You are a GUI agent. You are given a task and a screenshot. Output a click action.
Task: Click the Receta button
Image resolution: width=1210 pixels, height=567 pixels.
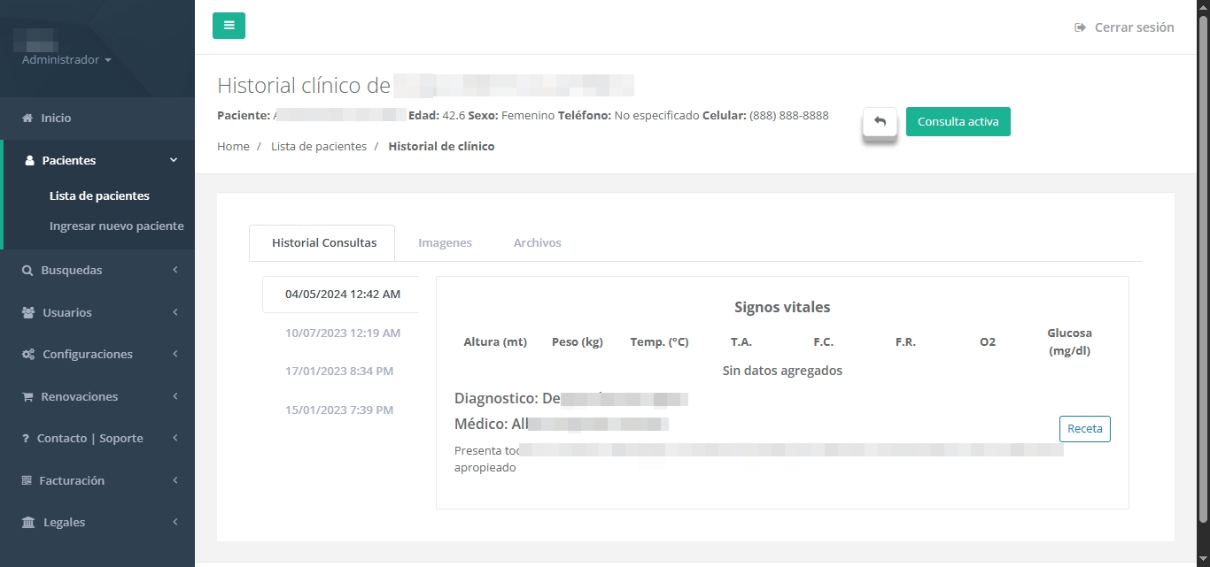[x=1084, y=429]
